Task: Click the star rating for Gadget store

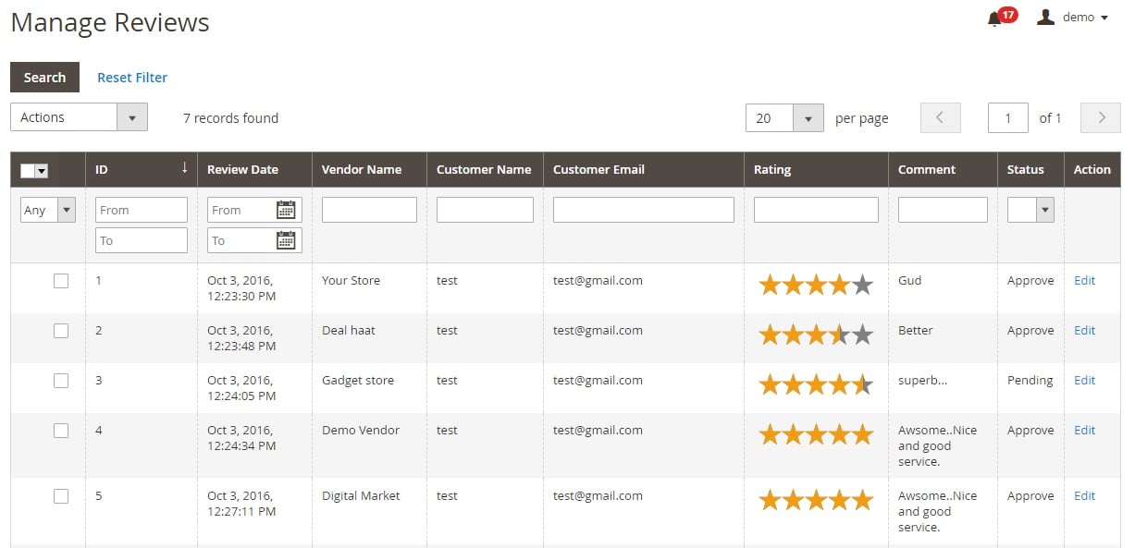Action: (816, 384)
